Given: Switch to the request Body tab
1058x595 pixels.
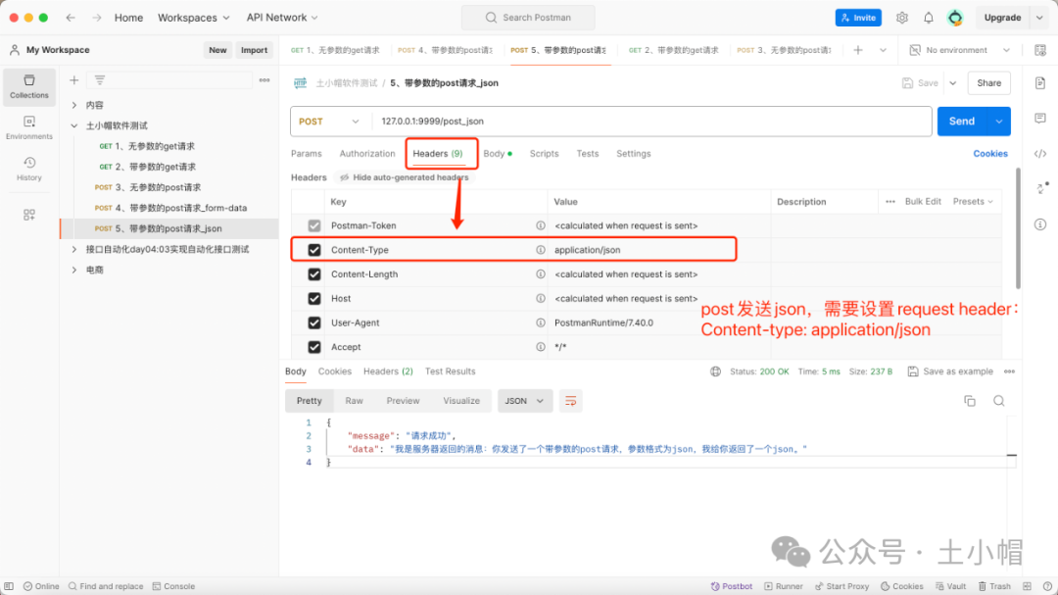Looking at the screenshot, I should coord(498,154).
